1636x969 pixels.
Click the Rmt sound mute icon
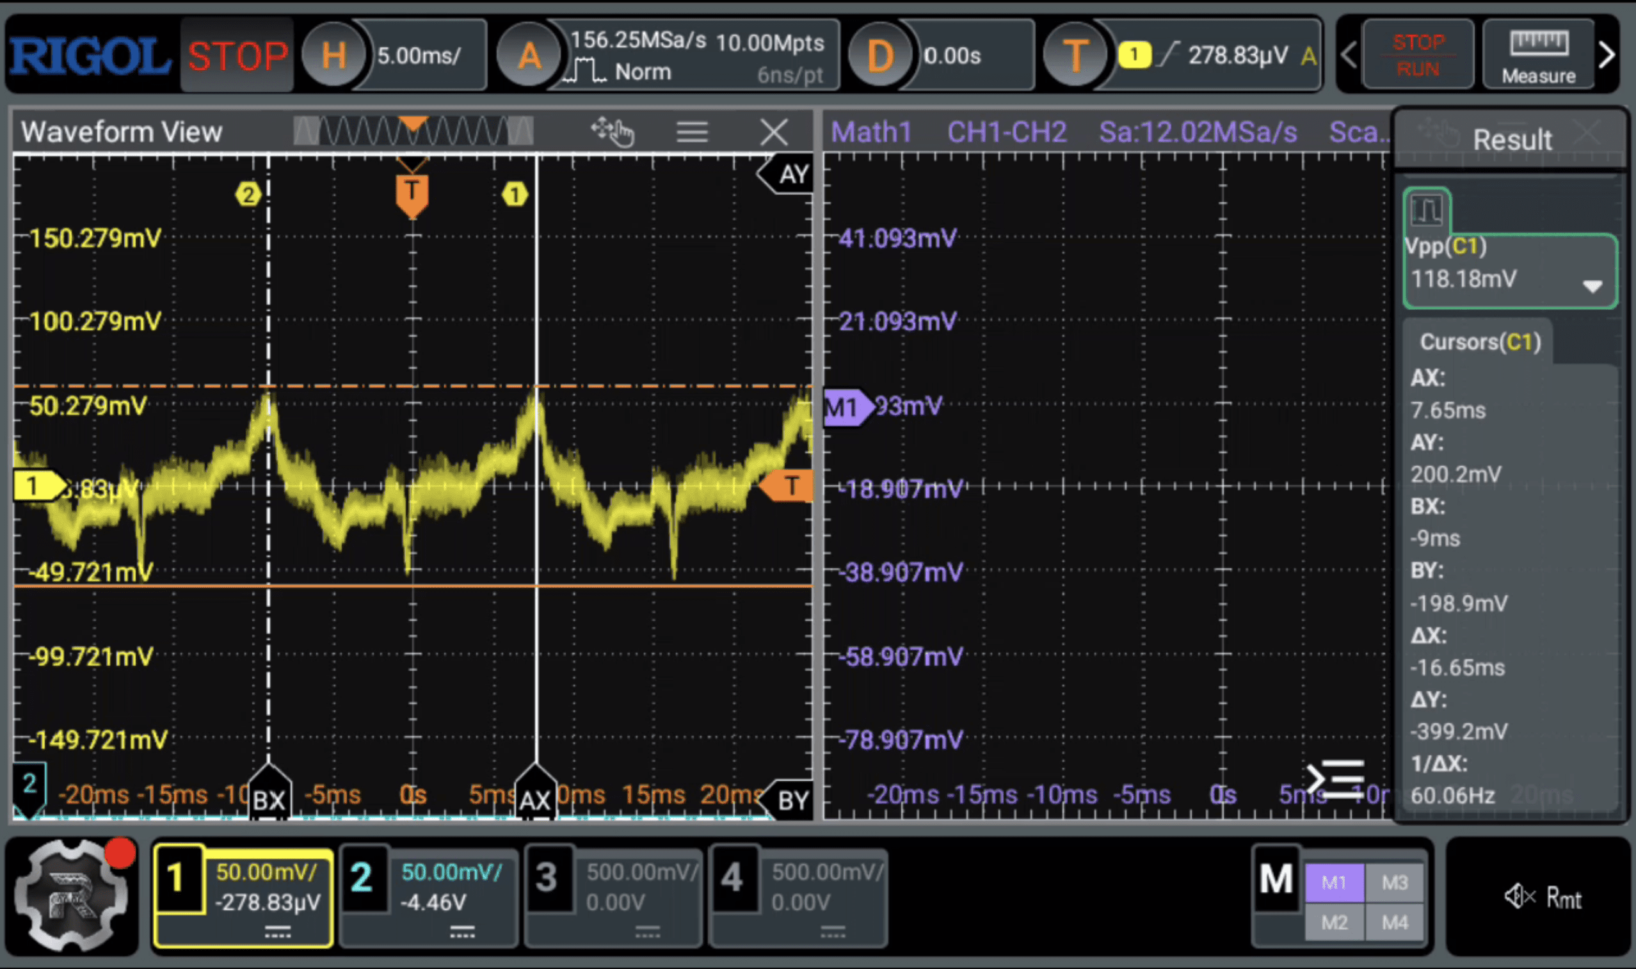pos(1520,897)
